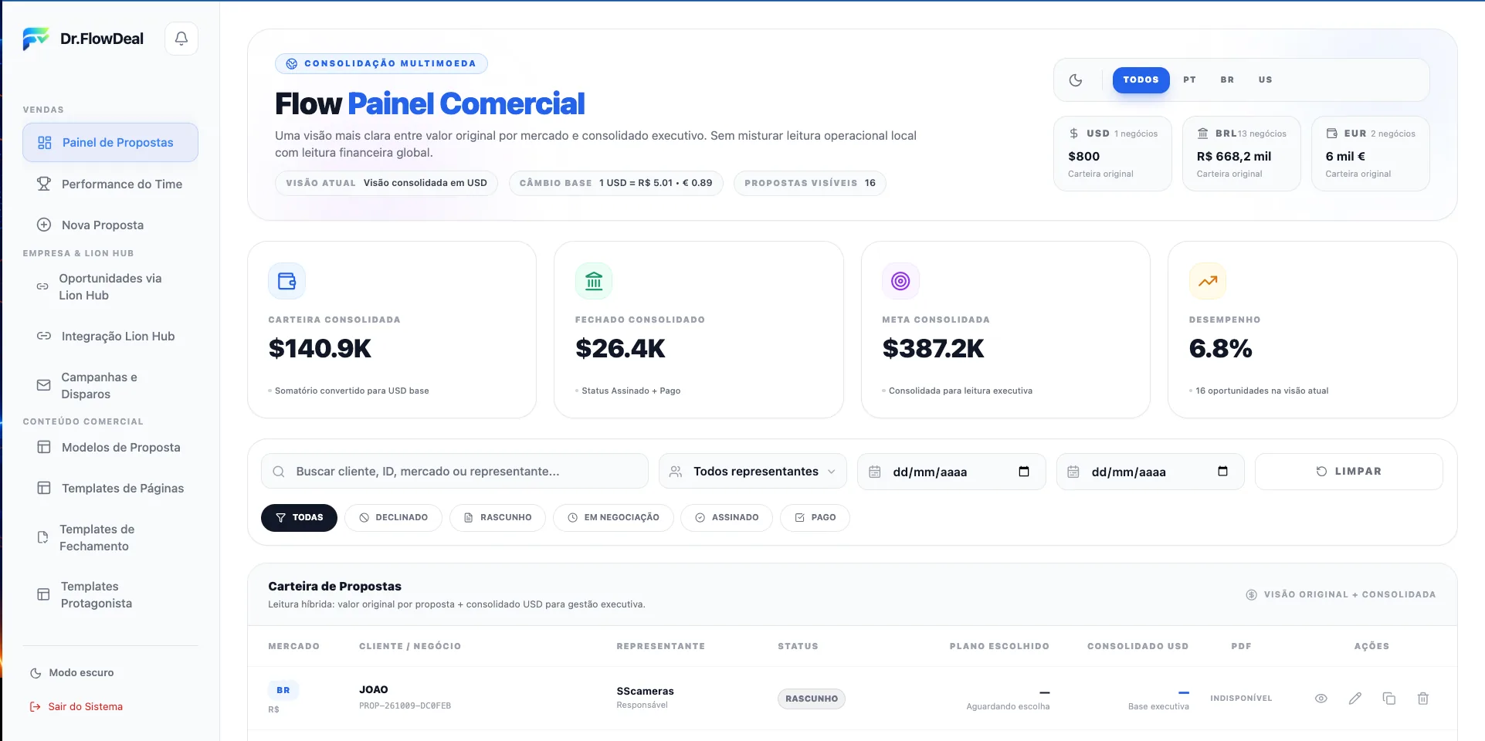Click the trend arrow icon on Desempenho card
This screenshot has width=1485, height=741.
click(x=1208, y=281)
